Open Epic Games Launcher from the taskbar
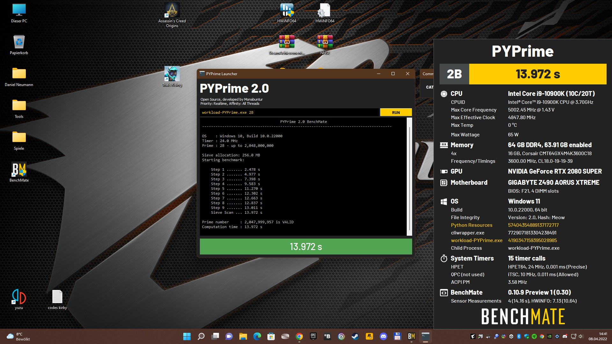The height and width of the screenshot is (344, 612). click(313, 336)
